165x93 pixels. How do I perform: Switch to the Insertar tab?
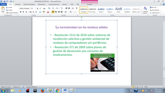point(18,4)
